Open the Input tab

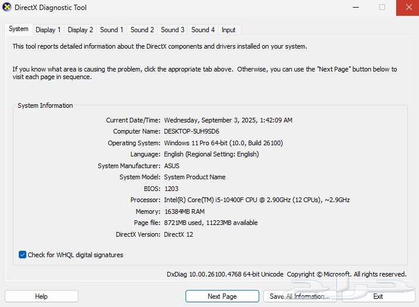(228, 30)
